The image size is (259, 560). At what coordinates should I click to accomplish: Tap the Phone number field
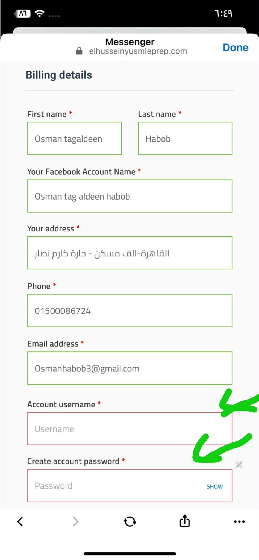pyautogui.click(x=130, y=310)
